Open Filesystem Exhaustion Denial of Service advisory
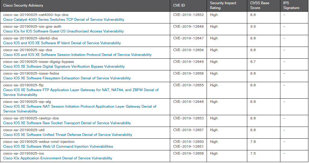 pyautogui.click(x=67, y=78)
